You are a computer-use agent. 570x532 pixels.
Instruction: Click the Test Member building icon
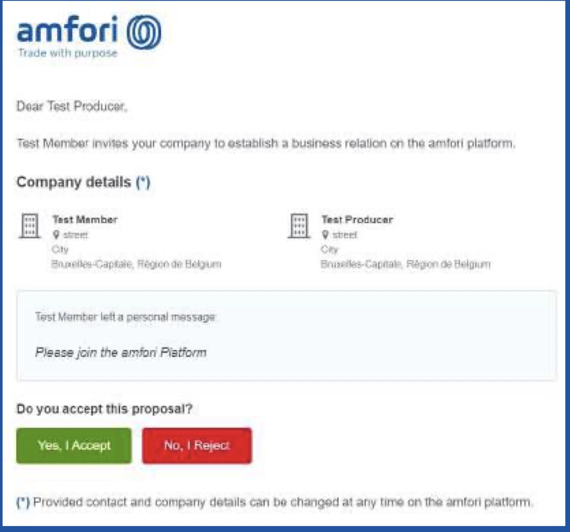point(30,226)
